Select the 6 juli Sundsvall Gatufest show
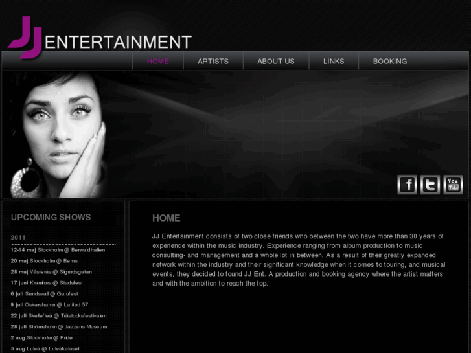Screen dimensions: 471x353 tap(44, 294)
